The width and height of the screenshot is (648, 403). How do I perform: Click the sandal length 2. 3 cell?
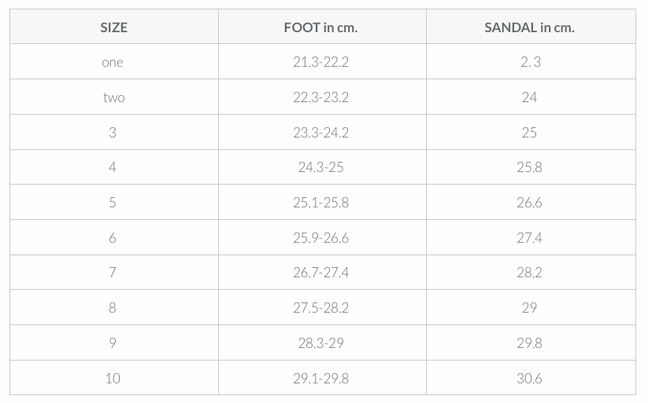[531, 62]
